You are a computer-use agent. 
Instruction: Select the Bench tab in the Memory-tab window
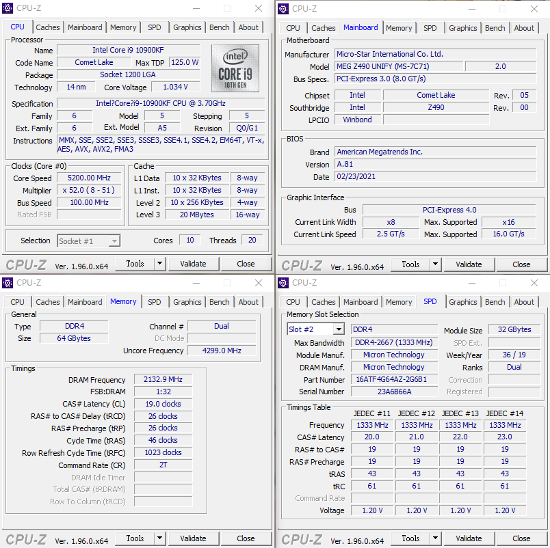pyautogui.click(x=219, y=302)
